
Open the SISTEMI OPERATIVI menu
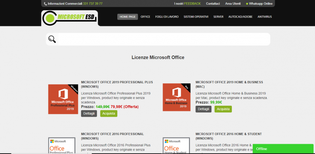[196, 17]
